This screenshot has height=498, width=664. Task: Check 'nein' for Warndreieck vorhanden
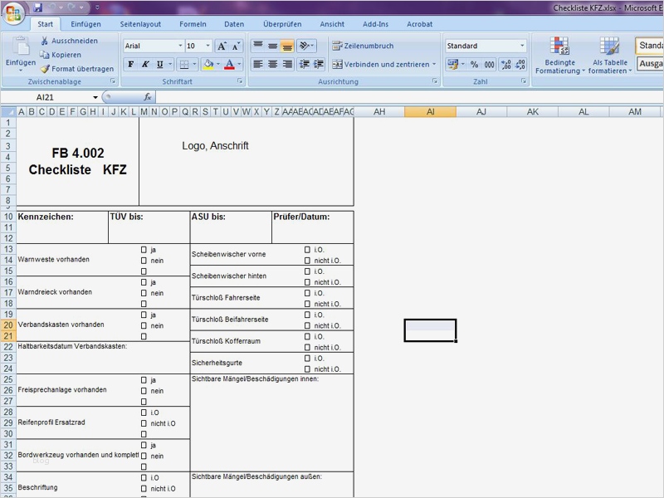tap(144, 293)
